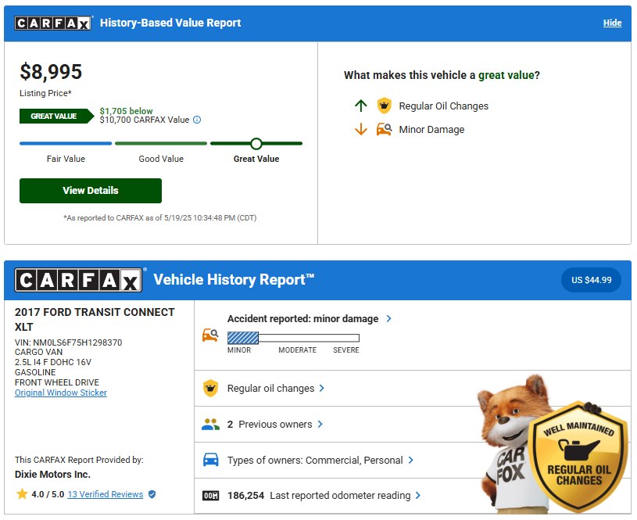The image size is (637, 520).
Task: Click 'History-Based Value Report' header title
Action: click(x=170, y=23)
